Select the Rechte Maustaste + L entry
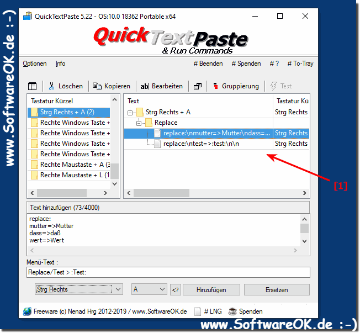Viewport: 360px width, 333px height. pos(68,175)
